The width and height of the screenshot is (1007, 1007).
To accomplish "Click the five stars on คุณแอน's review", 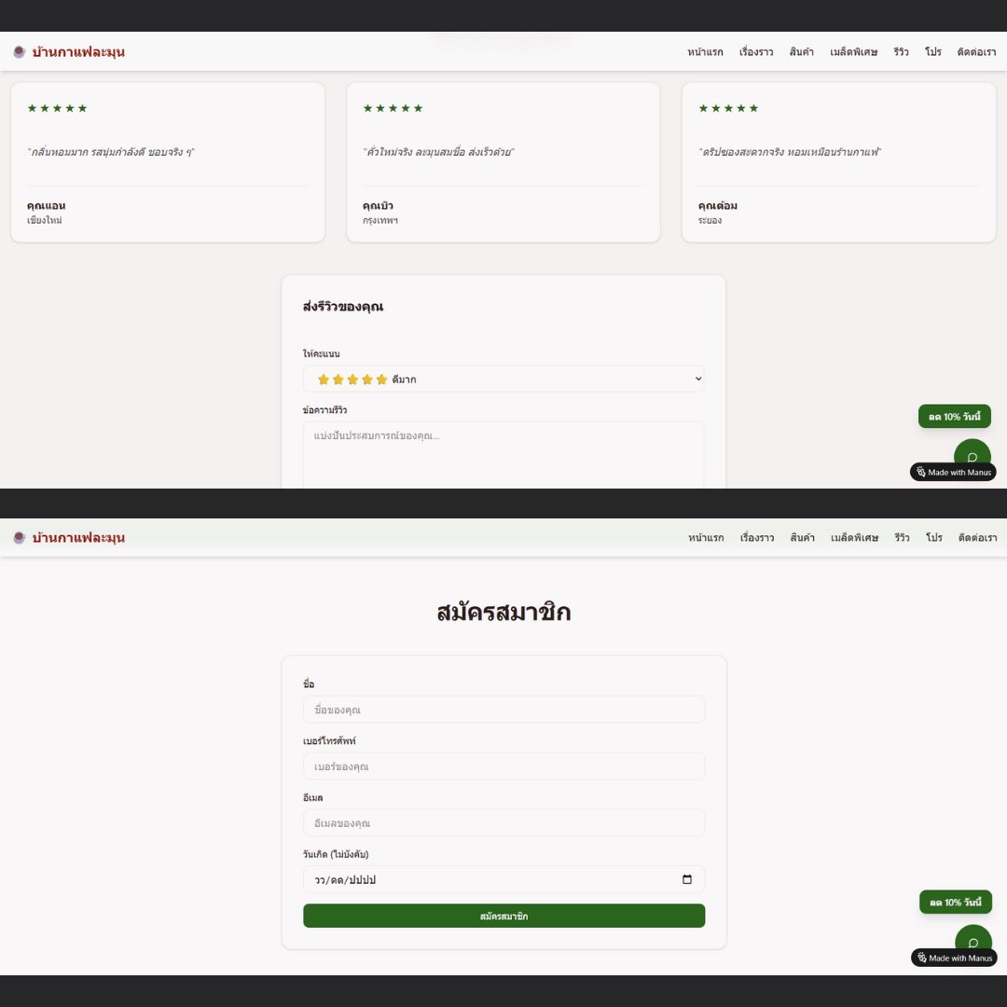I will [57, 108].
